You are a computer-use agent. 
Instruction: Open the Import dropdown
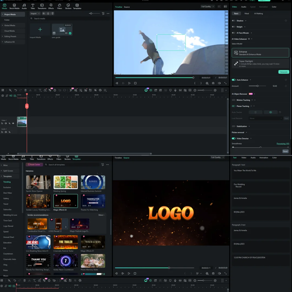tap(35, 14)
